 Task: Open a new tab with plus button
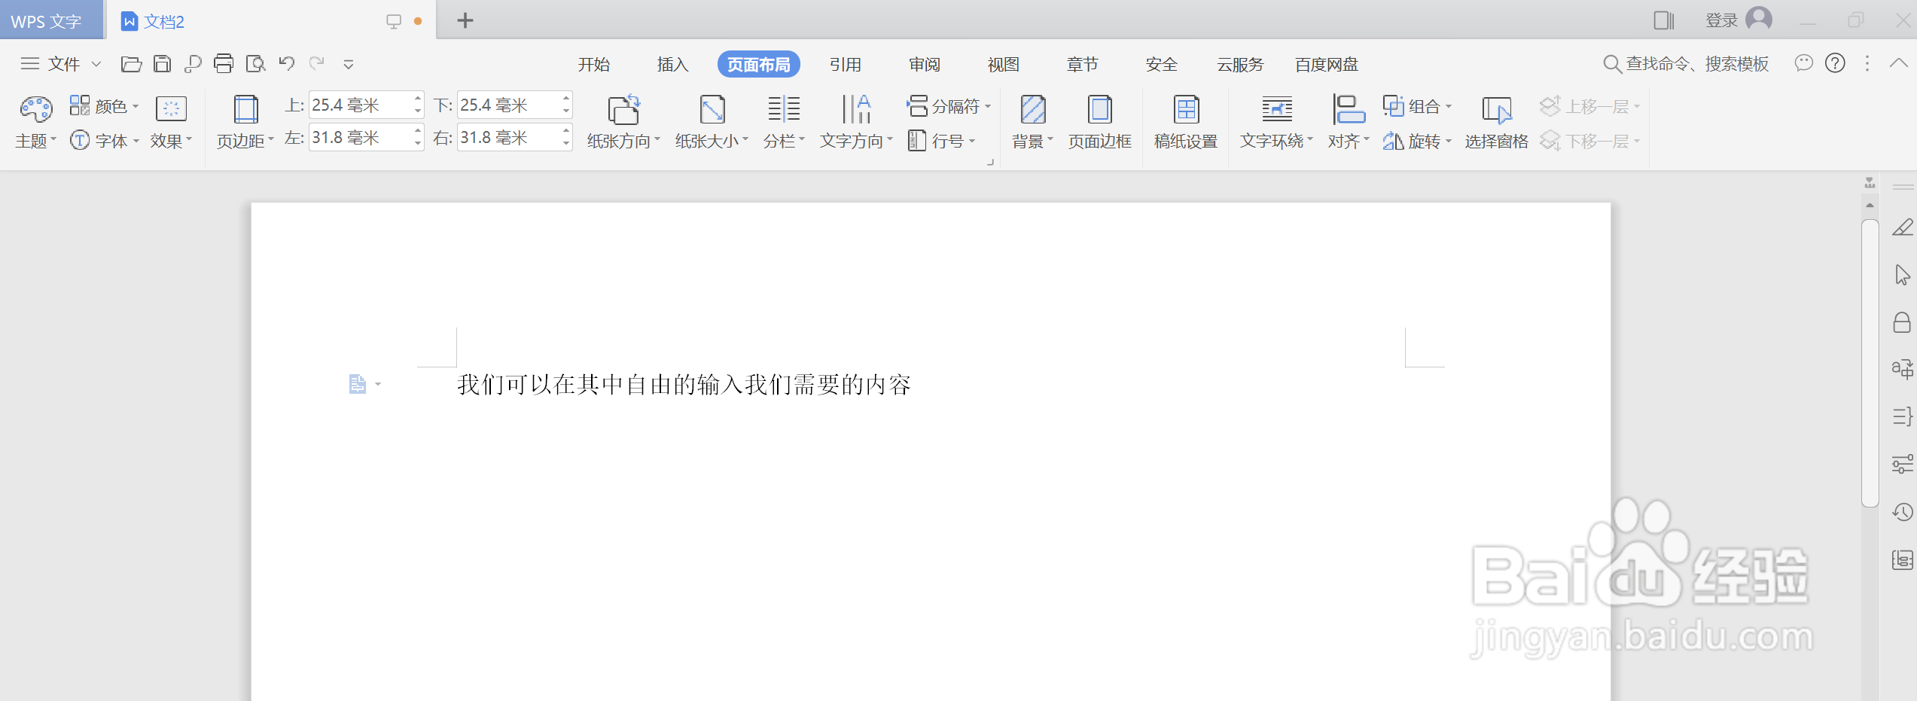(x=465, y=20)
